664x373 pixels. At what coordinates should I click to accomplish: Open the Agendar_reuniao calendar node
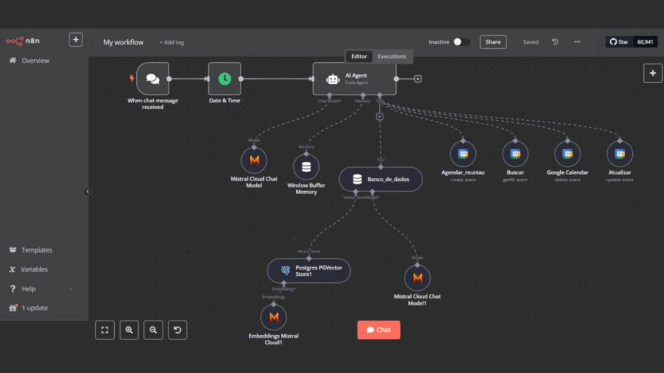click(463, 154)
